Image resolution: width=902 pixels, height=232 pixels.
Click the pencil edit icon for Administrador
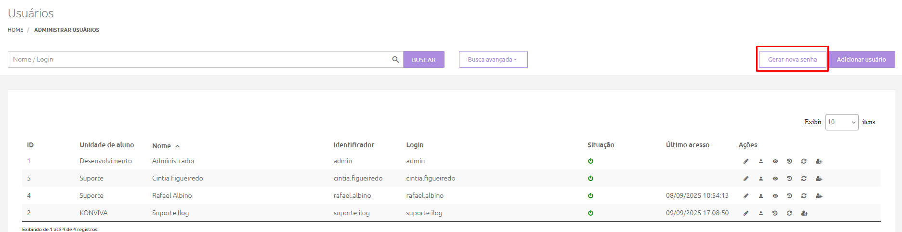[746, 161]
